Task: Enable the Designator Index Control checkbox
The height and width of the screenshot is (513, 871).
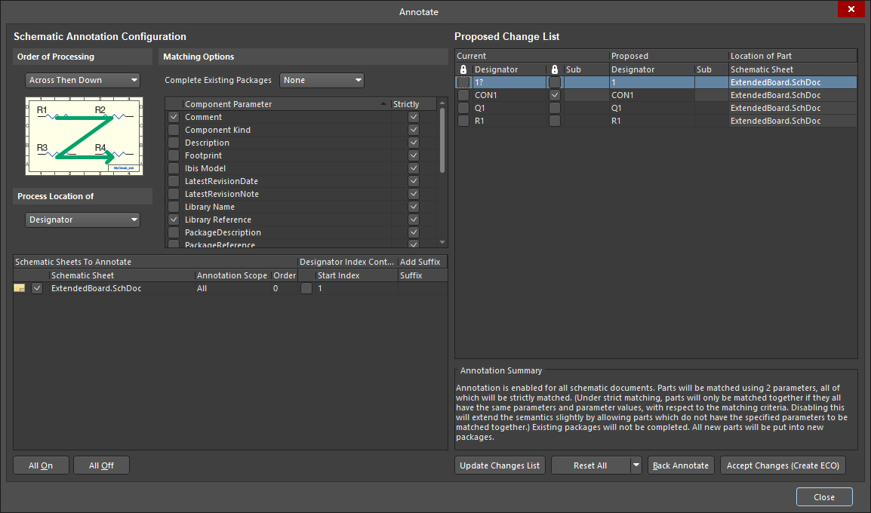Action: coord(306,288)
